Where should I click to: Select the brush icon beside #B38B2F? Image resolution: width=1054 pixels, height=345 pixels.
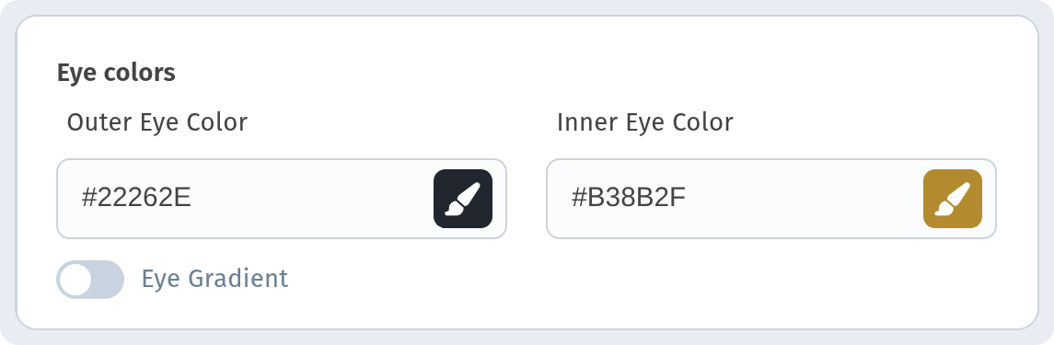tap(953, 199)
